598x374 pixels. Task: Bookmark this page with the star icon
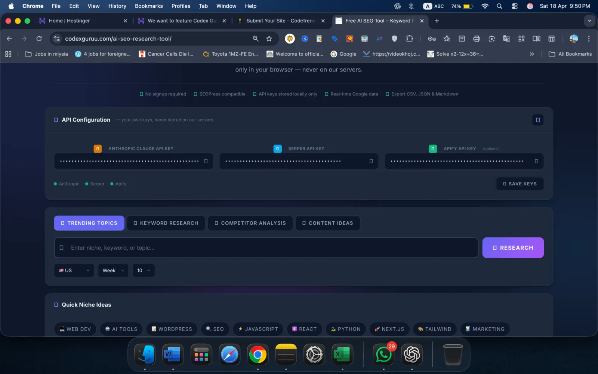(x=269, y=39)
